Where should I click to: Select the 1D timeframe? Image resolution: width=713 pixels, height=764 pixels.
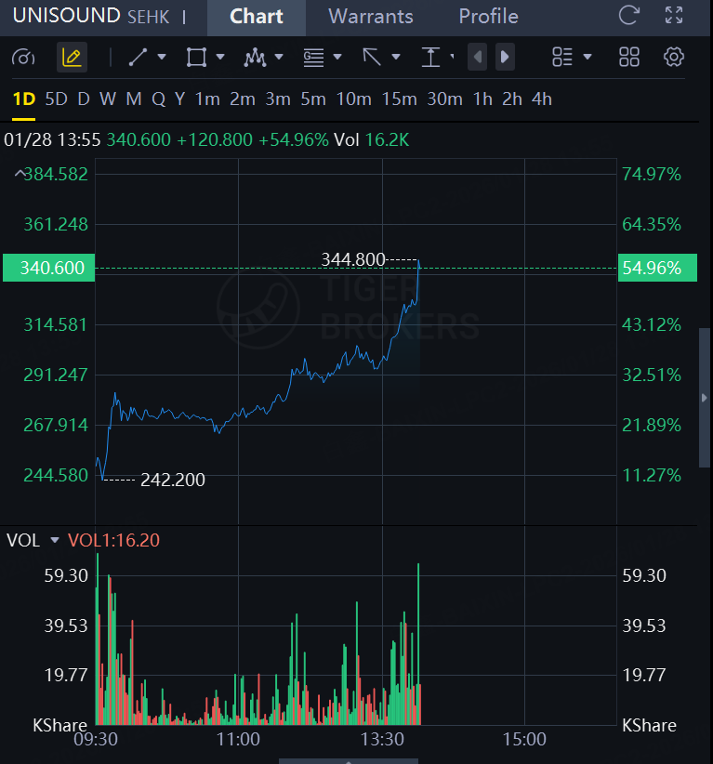tap(24, 99)
